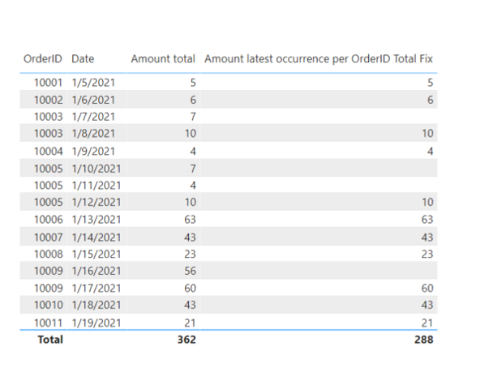The image size is (480, 372).
Task: Click Total Fix value 6 in the 10002 row
Action: pos(431,100)
